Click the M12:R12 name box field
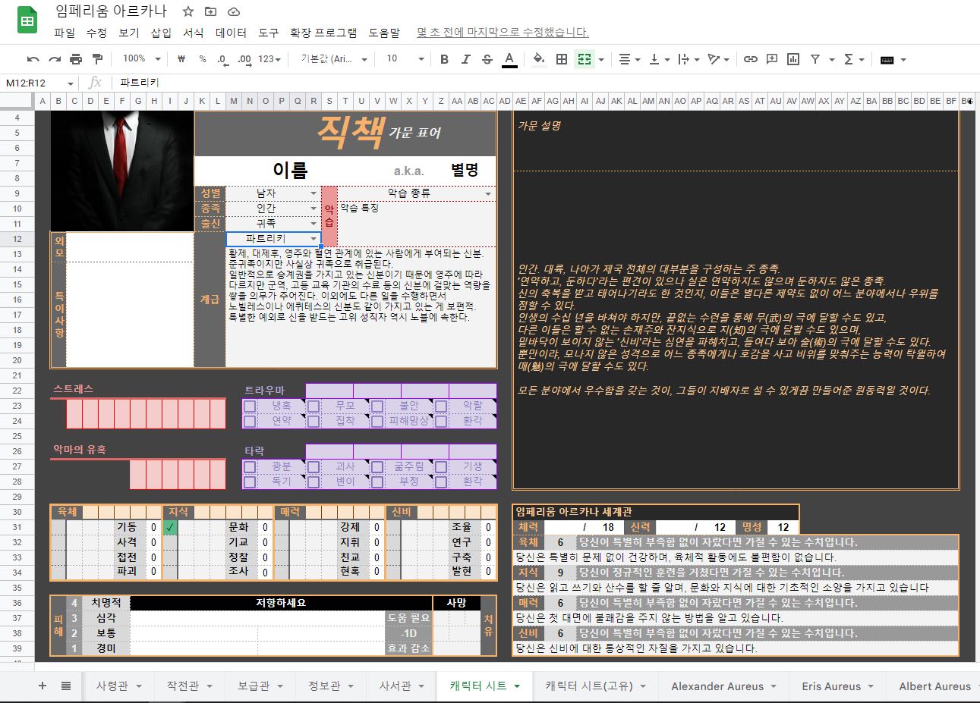This screenshot has width=980, height=703. (x=34, y=83)
